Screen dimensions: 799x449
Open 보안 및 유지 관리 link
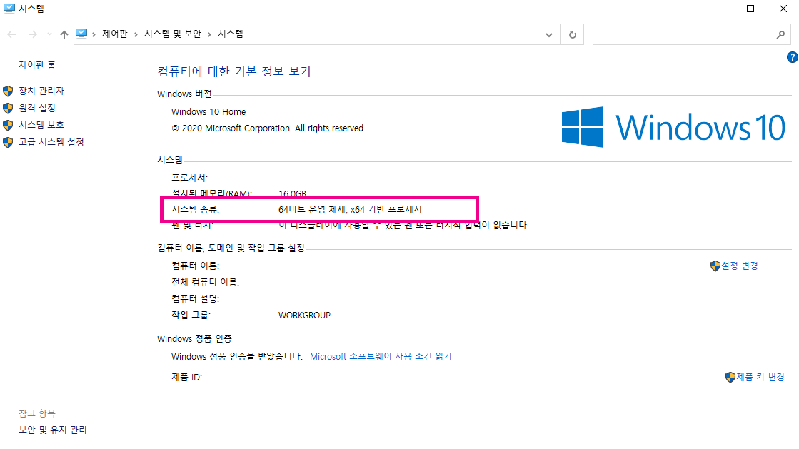pyautogui.click(x=53, y=430)
